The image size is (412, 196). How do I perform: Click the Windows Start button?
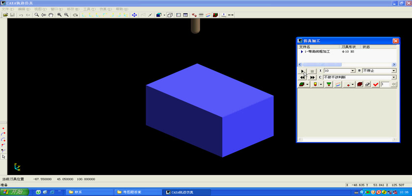pyautogui.click(x=14, y=193)
